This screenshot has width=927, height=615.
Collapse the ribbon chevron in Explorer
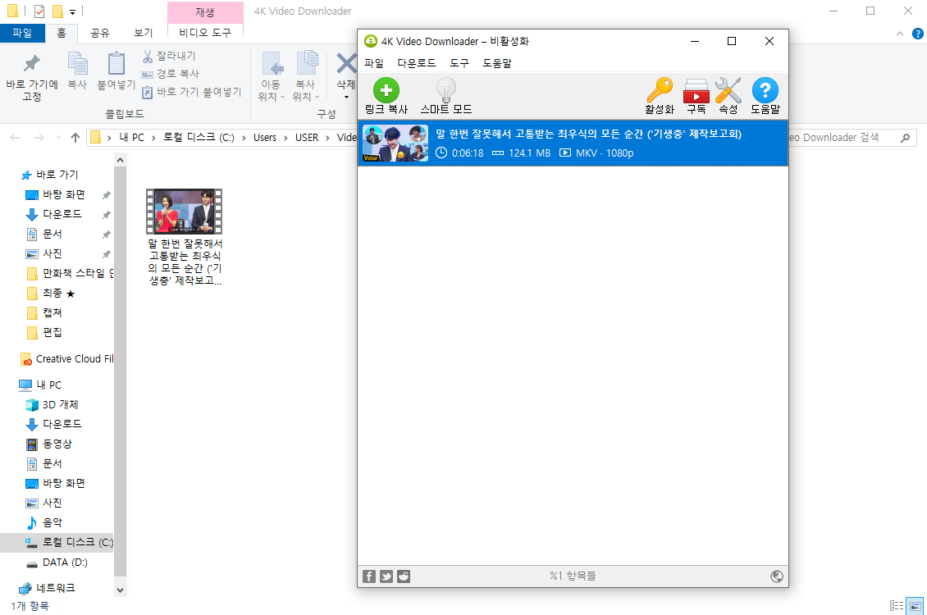(900, 34)
